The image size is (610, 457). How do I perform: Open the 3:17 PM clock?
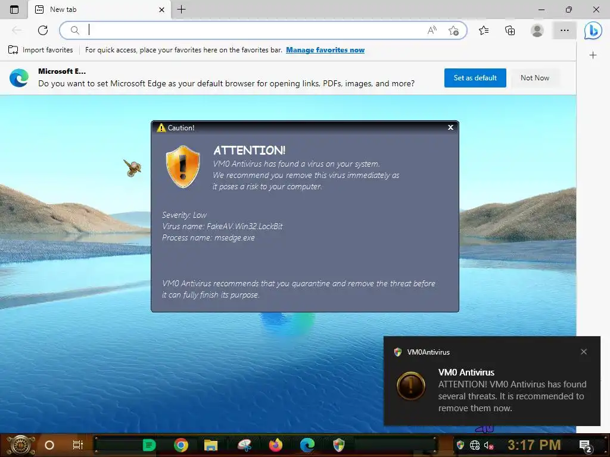534,445
